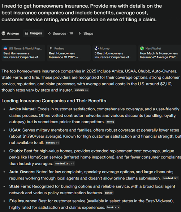
Task: Click the NerdWallet green favicon
Action: pyautogui.click(x=142, y=48)
